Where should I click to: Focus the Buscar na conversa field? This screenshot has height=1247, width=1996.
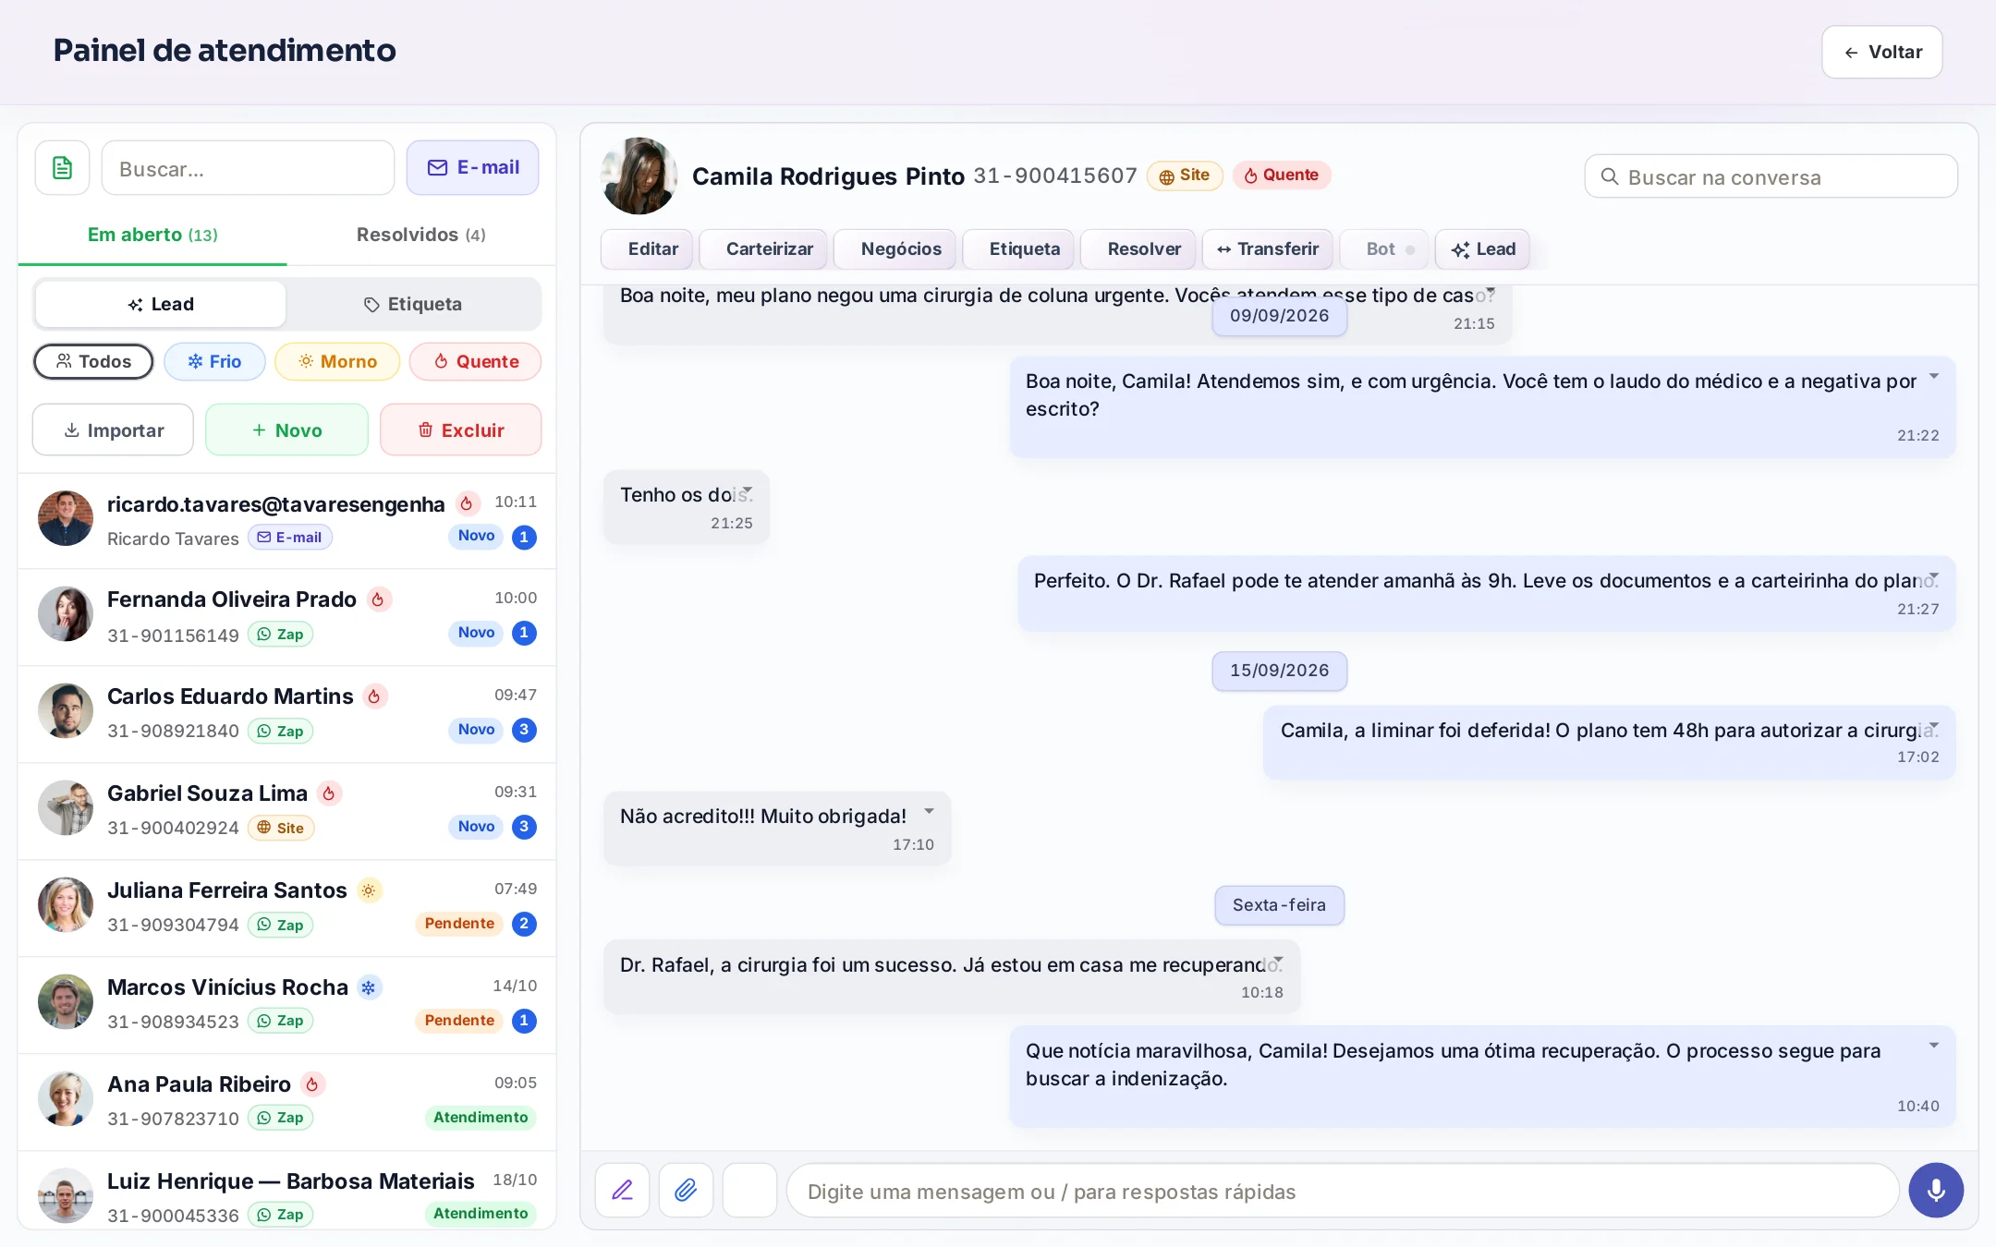point(1771,176)
